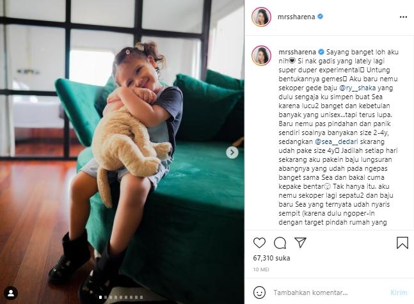Image resolution: width=414 pixels, height=304 pixels.
Task: Click the caption author profile picture
Action: point(262,56)
